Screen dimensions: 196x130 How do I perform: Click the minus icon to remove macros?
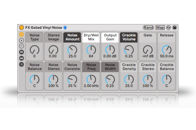[x=22, y=46]
